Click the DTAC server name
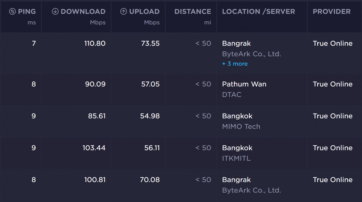 coord(232,95)
